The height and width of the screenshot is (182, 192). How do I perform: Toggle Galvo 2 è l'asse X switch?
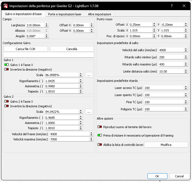point(7,101)
